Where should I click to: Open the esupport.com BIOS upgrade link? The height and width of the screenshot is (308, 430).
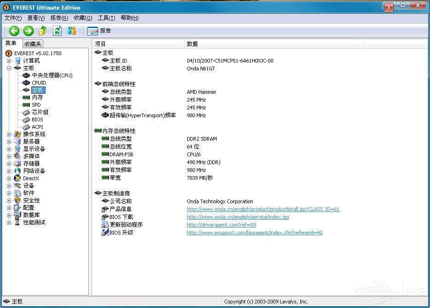click(x=254, y=233)
